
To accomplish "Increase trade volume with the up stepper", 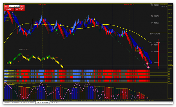I will (x=18, y=6).
